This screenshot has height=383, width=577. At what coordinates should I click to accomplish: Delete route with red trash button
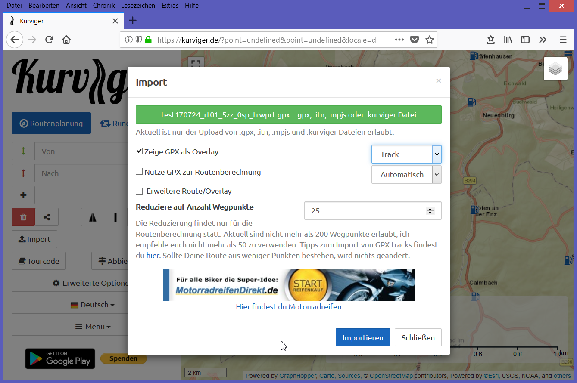pyautogui.click(x=23, y=217)
